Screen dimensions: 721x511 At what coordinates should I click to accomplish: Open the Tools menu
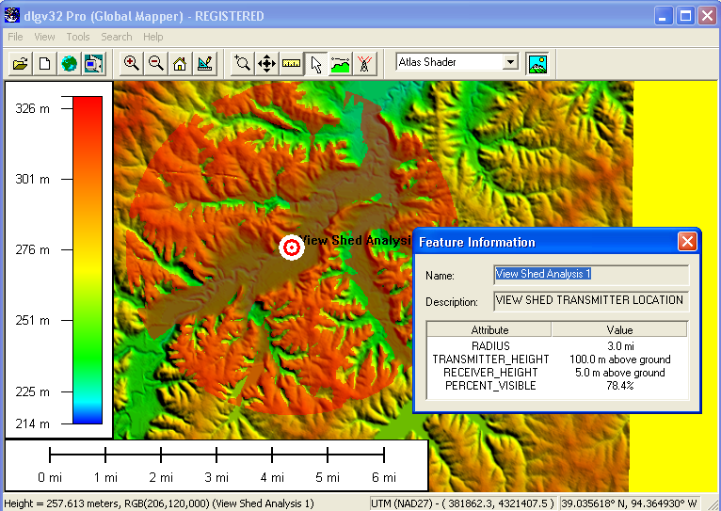[x=78, y=37]
